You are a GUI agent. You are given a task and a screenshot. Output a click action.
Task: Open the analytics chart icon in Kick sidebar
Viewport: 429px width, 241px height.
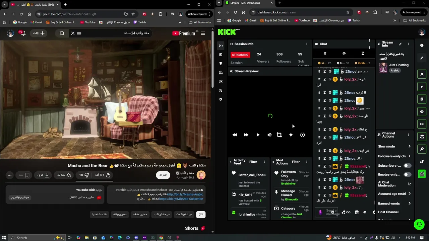click(221, 55)
